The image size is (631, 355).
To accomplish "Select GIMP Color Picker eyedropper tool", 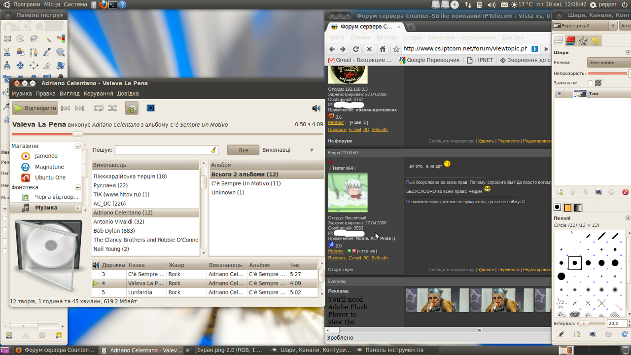I will click(x=47, y=52).
